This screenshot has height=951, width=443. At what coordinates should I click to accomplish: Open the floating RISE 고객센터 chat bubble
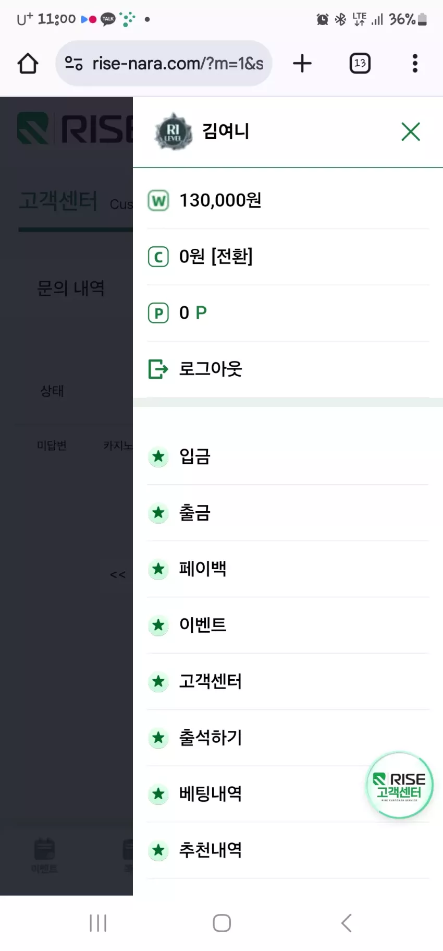tap(400, 785)
